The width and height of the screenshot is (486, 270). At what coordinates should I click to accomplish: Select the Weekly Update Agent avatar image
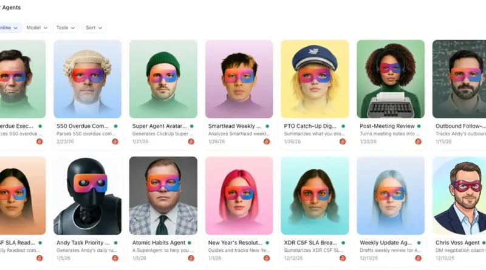click(x=390, y=195)
